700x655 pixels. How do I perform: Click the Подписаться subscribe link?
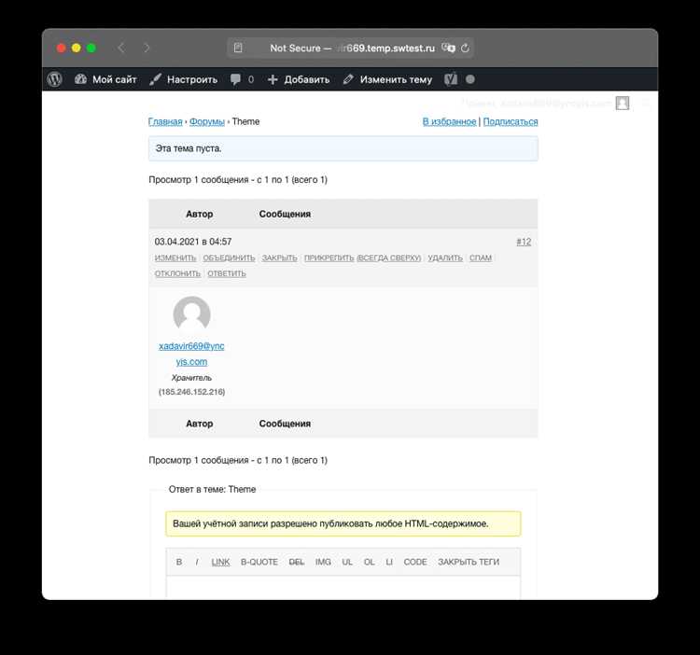click(511, 121)
